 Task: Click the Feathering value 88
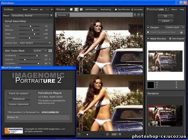point(46,56)
